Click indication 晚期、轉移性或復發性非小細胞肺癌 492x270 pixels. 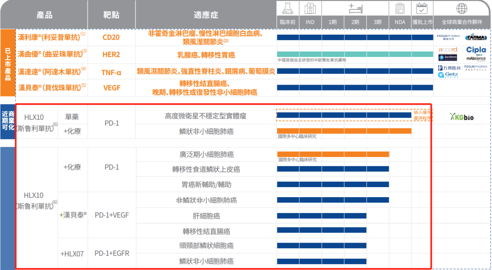pos(205,92)
